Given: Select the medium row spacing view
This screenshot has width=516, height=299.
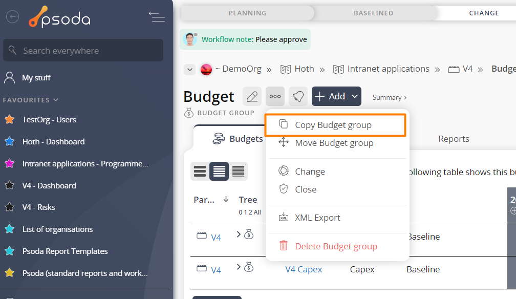Looking at the screenshot, I should 219,171.
